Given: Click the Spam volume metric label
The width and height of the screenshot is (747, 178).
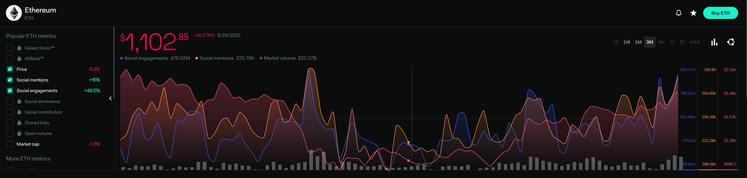Looking at the screenshot, I should coord(38,133).
